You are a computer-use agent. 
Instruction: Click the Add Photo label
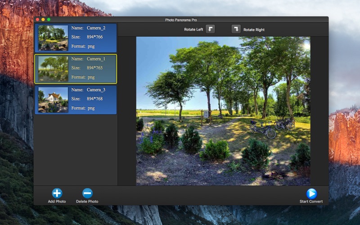[x=57, y=201]
